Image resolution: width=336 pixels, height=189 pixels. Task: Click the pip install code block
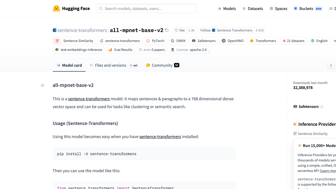tap(144, 154)
